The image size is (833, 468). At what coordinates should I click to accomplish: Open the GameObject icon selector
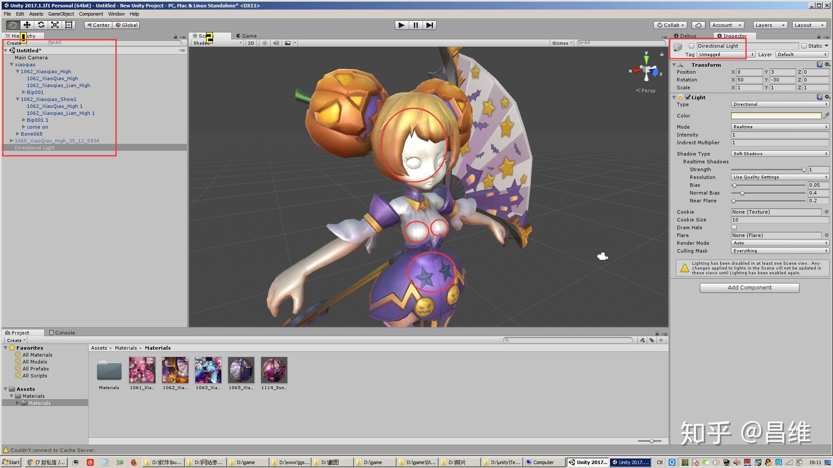pos(678,48)
